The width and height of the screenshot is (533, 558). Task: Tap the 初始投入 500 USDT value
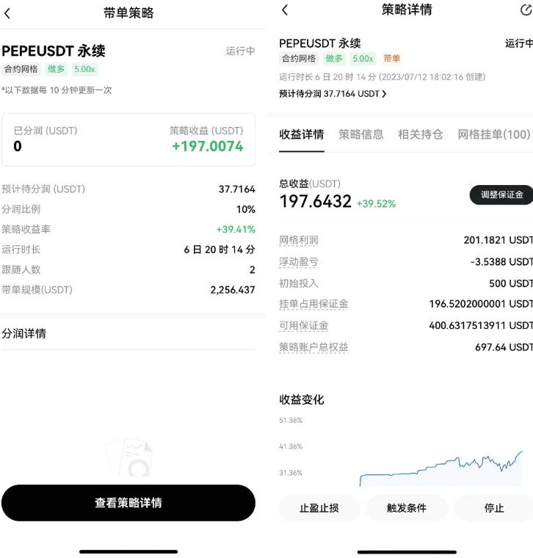(510, 283)
